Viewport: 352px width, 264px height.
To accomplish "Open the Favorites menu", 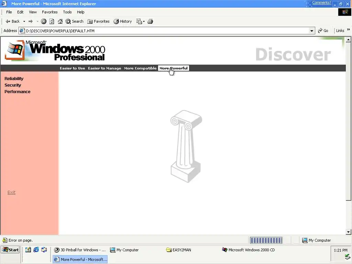I will click(x=49, y=12).
